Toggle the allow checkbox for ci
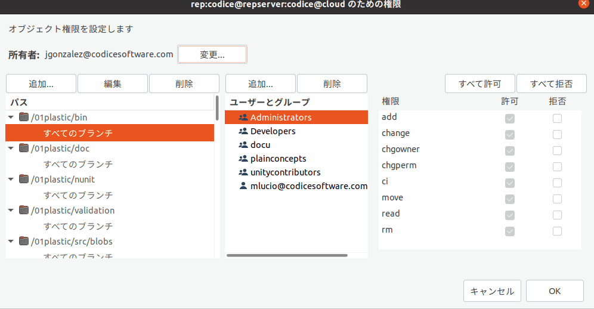 (x=510, y=183)
